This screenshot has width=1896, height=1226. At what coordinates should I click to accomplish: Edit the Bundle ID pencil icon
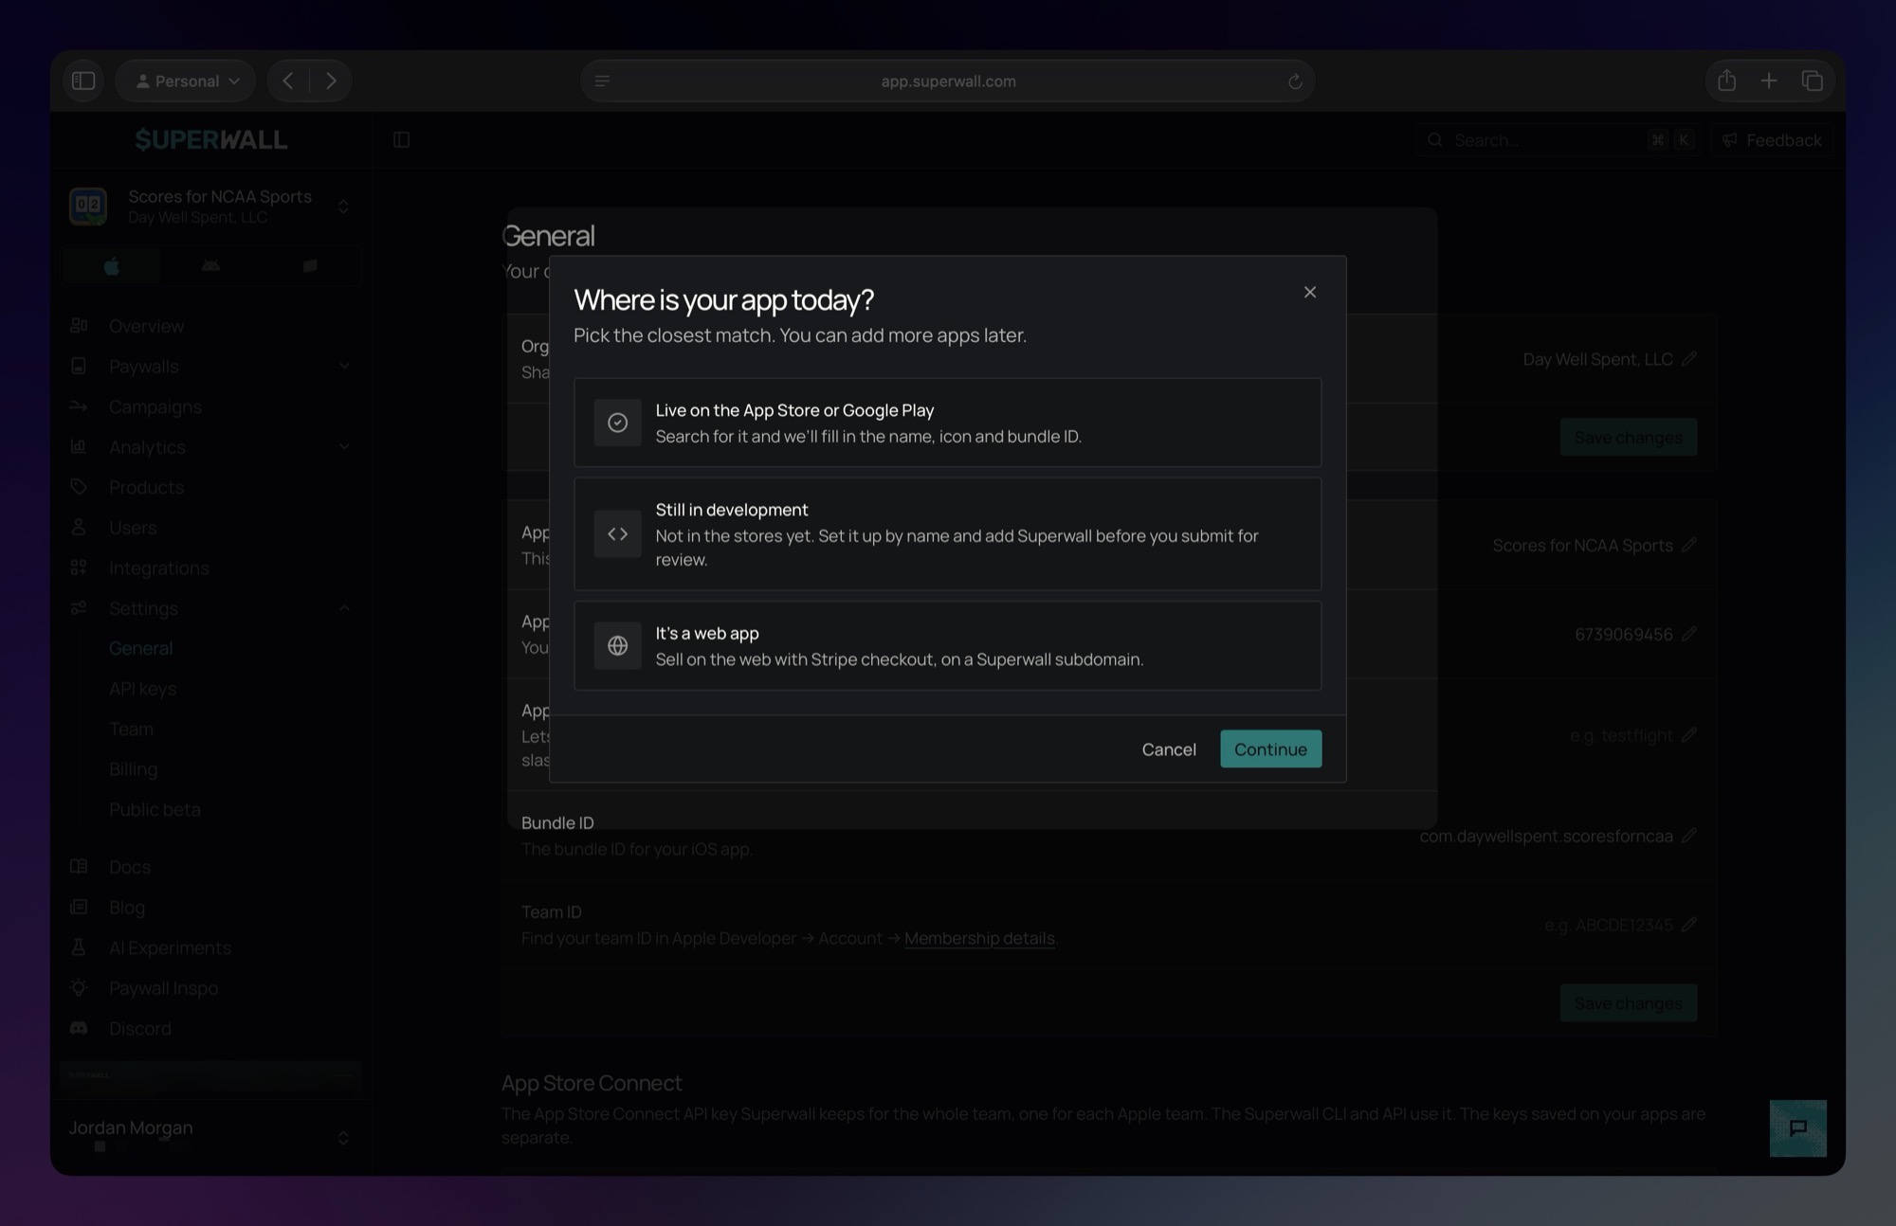coord(1688,836)
